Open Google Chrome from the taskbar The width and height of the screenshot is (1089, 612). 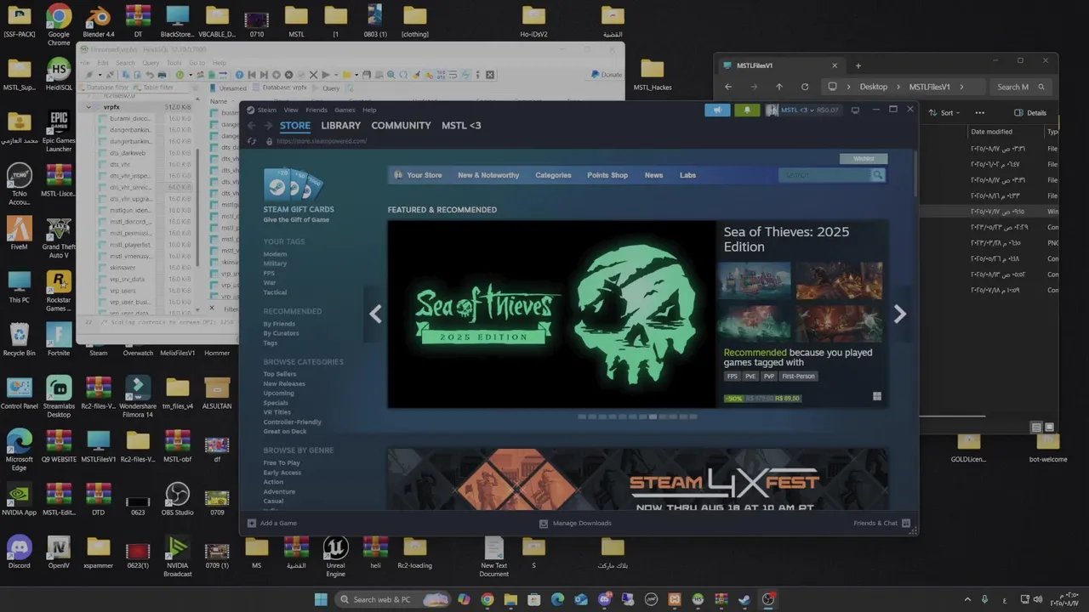pos(487,599)
